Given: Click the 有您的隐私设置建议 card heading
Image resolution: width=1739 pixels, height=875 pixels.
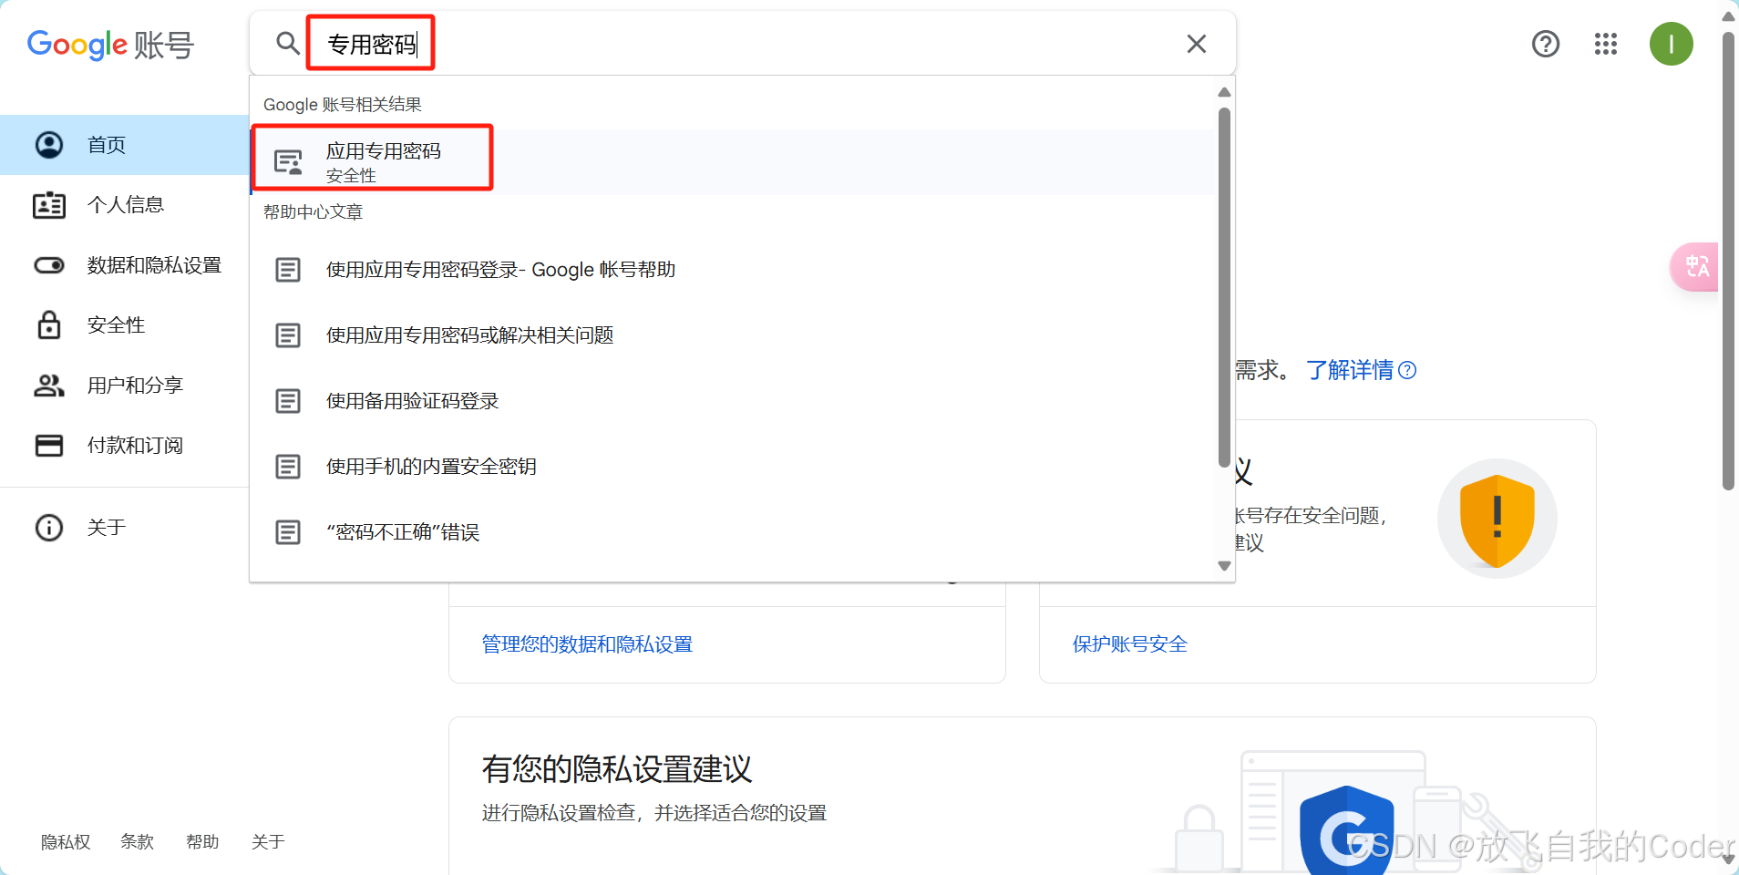Looking at the screenshot, I should click(617, 769).
